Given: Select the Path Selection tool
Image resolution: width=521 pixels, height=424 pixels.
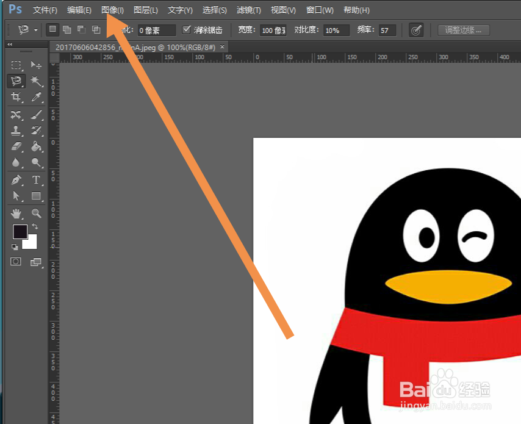Looking at the screenshot, I should (x=16, y=196).
